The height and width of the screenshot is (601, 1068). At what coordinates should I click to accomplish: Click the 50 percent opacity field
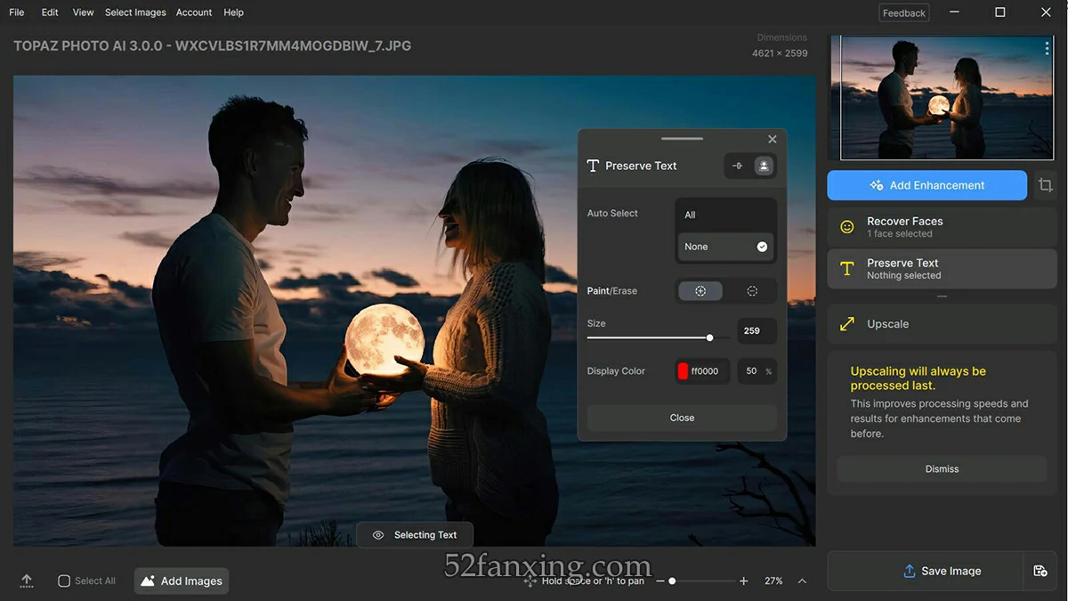pyautogui.click(x=756, y=371)
